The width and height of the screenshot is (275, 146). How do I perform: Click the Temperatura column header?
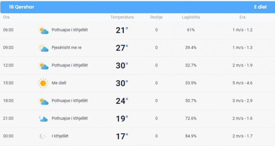pyautogui.click(x=122, y=17)
